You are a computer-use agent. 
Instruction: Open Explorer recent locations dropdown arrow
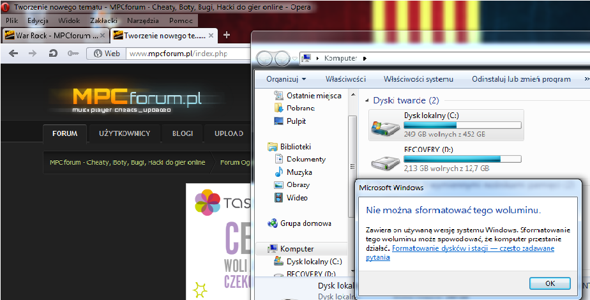coord(294,59)
